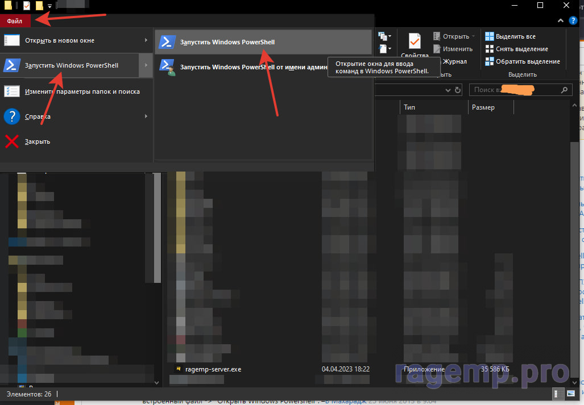Select Запустить Windows PowerShell in the left File menu
Viewport: 584px width, 405px height.
coord(69,65)
